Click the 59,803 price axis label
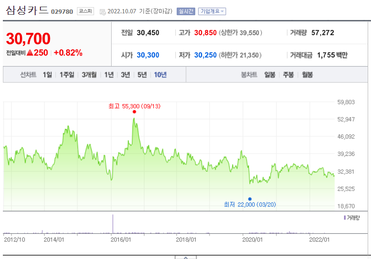Screen dimensions: 371x259 coord(346,102)
